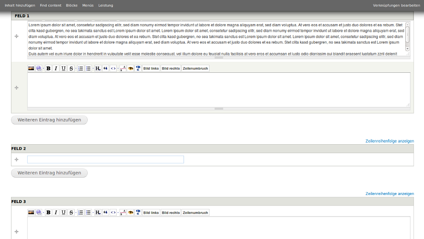The image size is (424, 239).
Task: Click the FELD 2 text input field
Action: tap(106, 159)
